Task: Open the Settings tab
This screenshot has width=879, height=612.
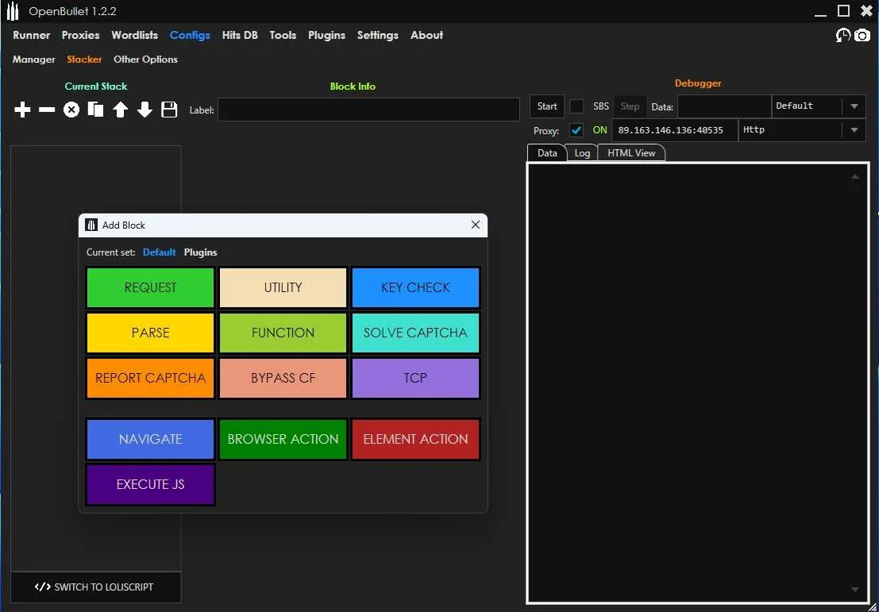Action: pos(378,35)
